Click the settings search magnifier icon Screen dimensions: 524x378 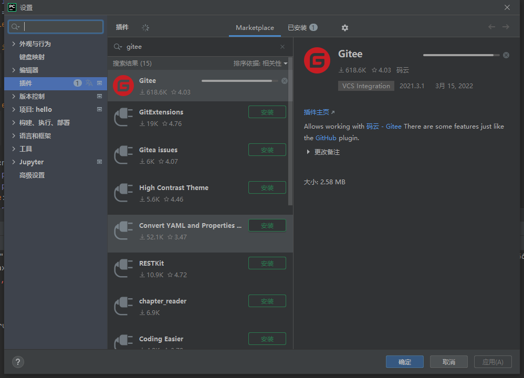coord(15,27)
